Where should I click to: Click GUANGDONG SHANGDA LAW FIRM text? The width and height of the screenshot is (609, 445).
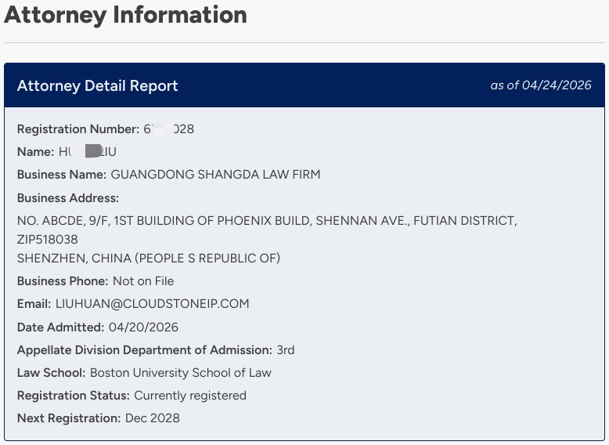click(x=215, y=175)
